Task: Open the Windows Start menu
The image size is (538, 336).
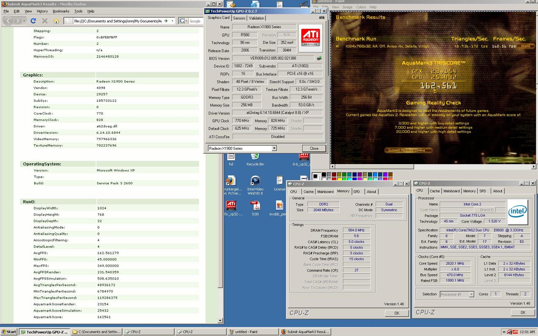Action: pos(9,332)
